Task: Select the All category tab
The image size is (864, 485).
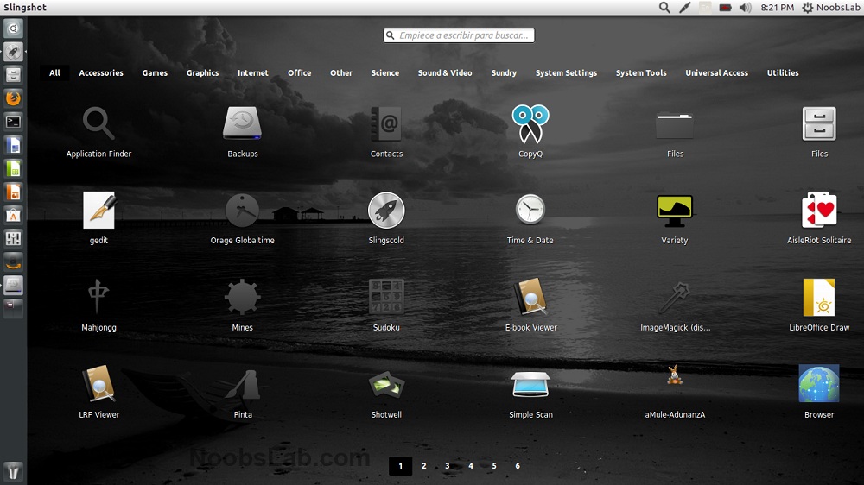Action: pyautogui.click(x=54, y=72)
